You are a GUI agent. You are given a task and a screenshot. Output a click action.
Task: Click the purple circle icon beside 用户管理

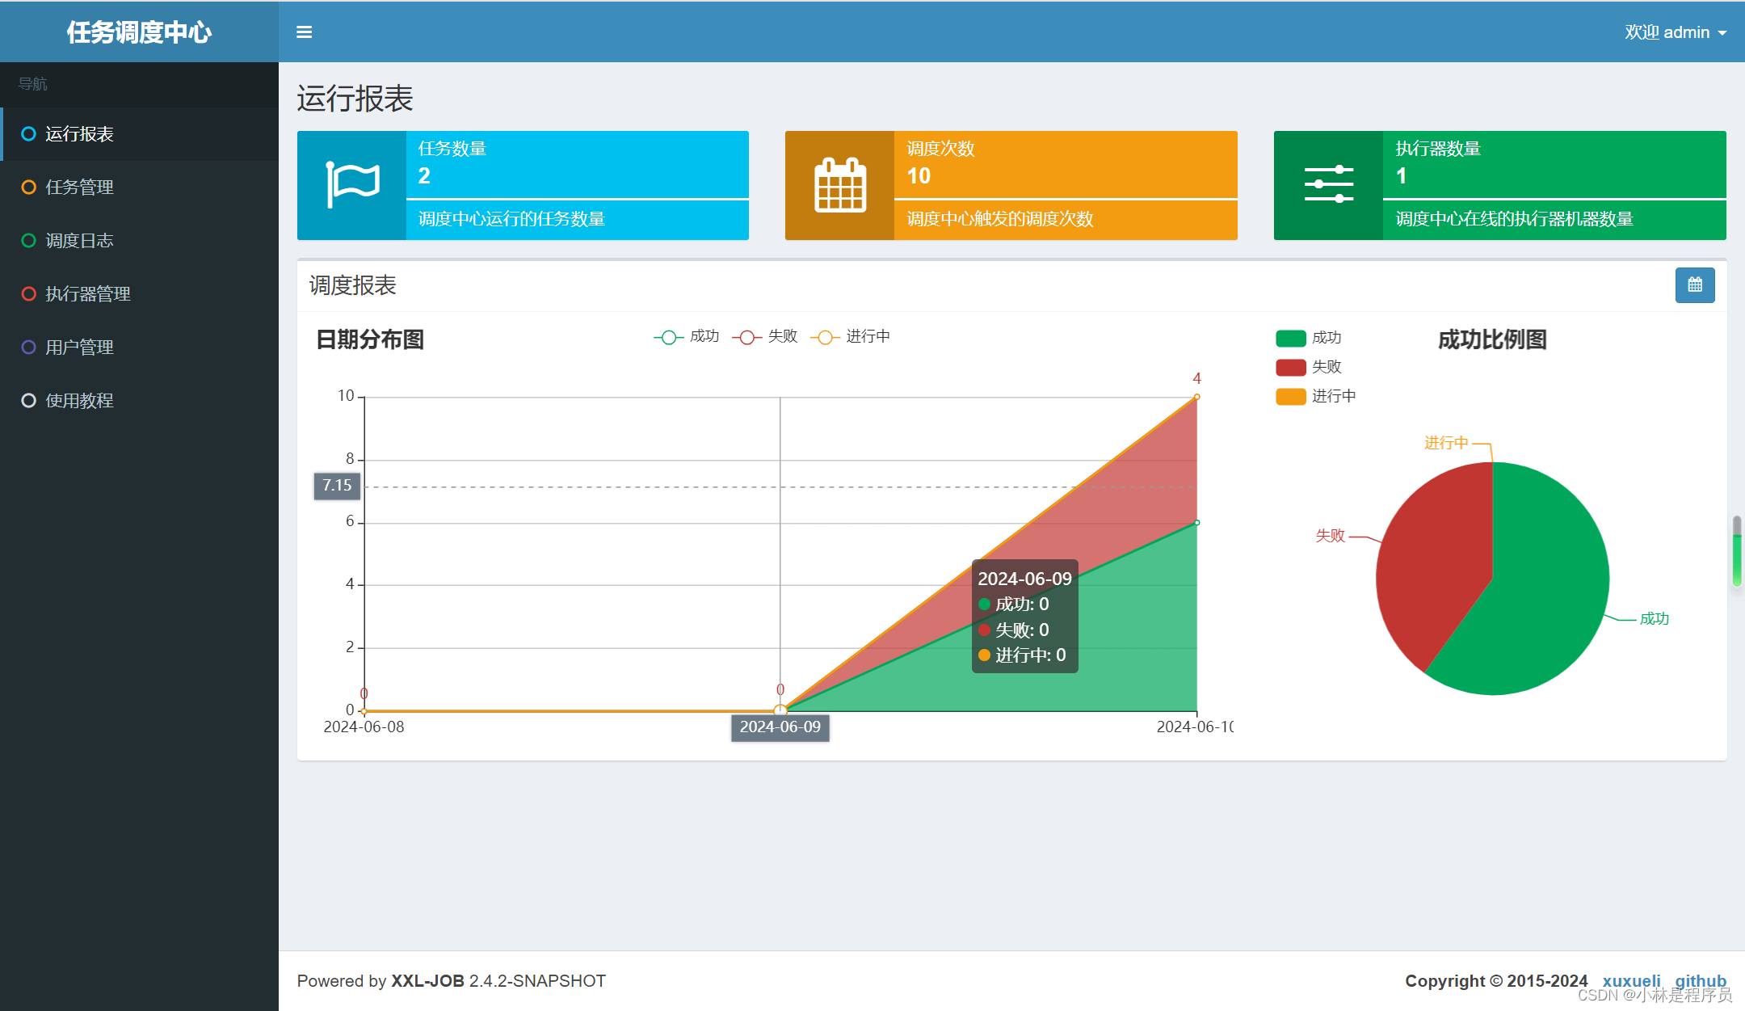(x=28, y=348)
